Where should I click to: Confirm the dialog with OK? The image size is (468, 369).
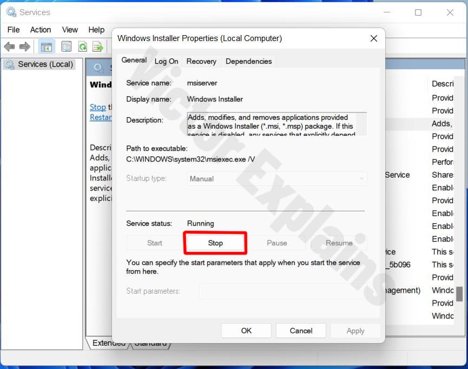pyautogui.click(x=246, y=331)
